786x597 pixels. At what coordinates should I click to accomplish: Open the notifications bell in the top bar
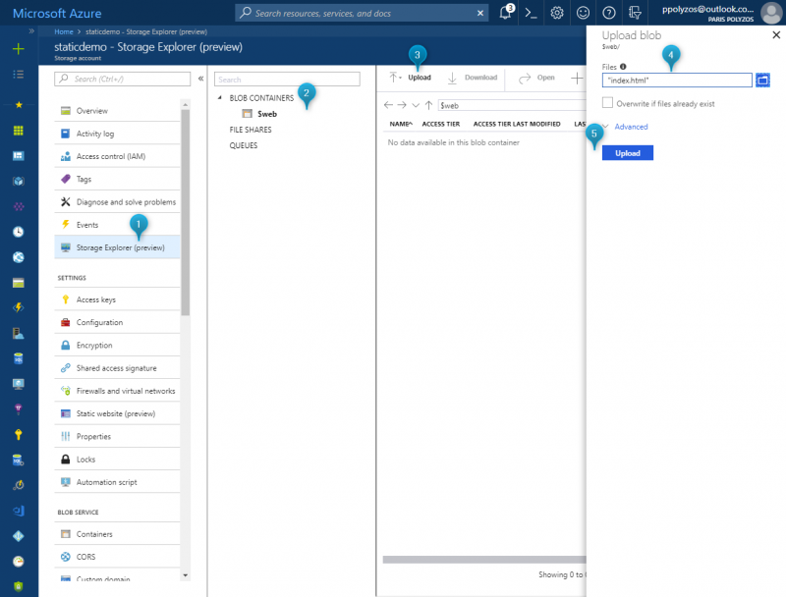(x=504, y=13)
